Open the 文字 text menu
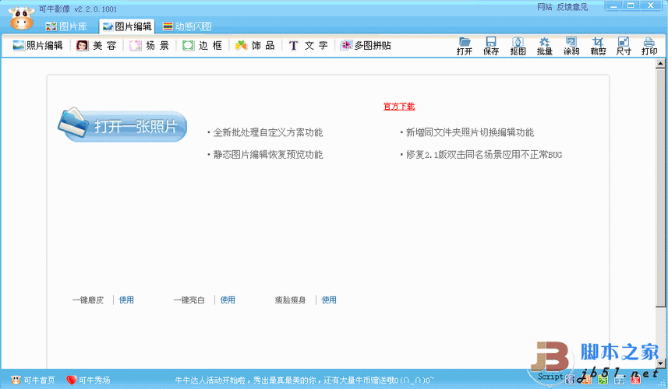Image resolution: width=668 pixels, height=389 pixels. [x=308, y=45]
